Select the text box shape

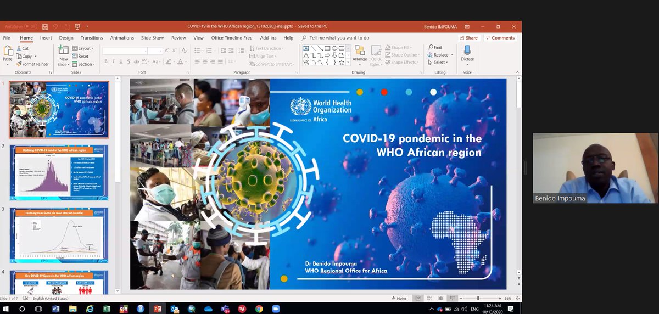click(x=306, y=48)
